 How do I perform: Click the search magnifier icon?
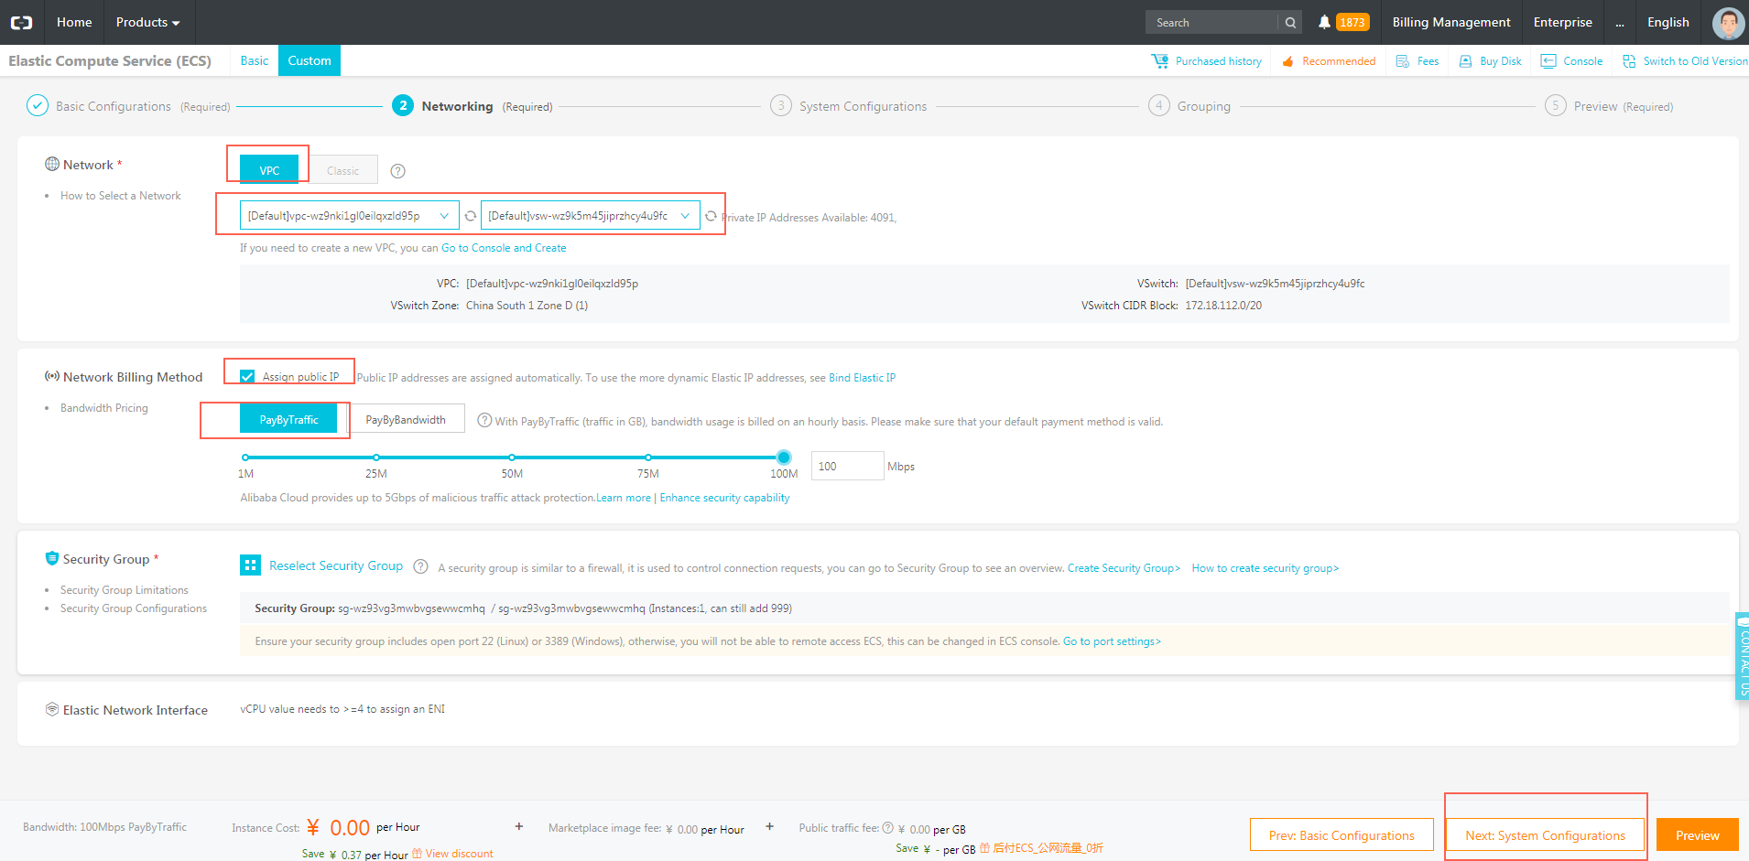[1290, 23]
